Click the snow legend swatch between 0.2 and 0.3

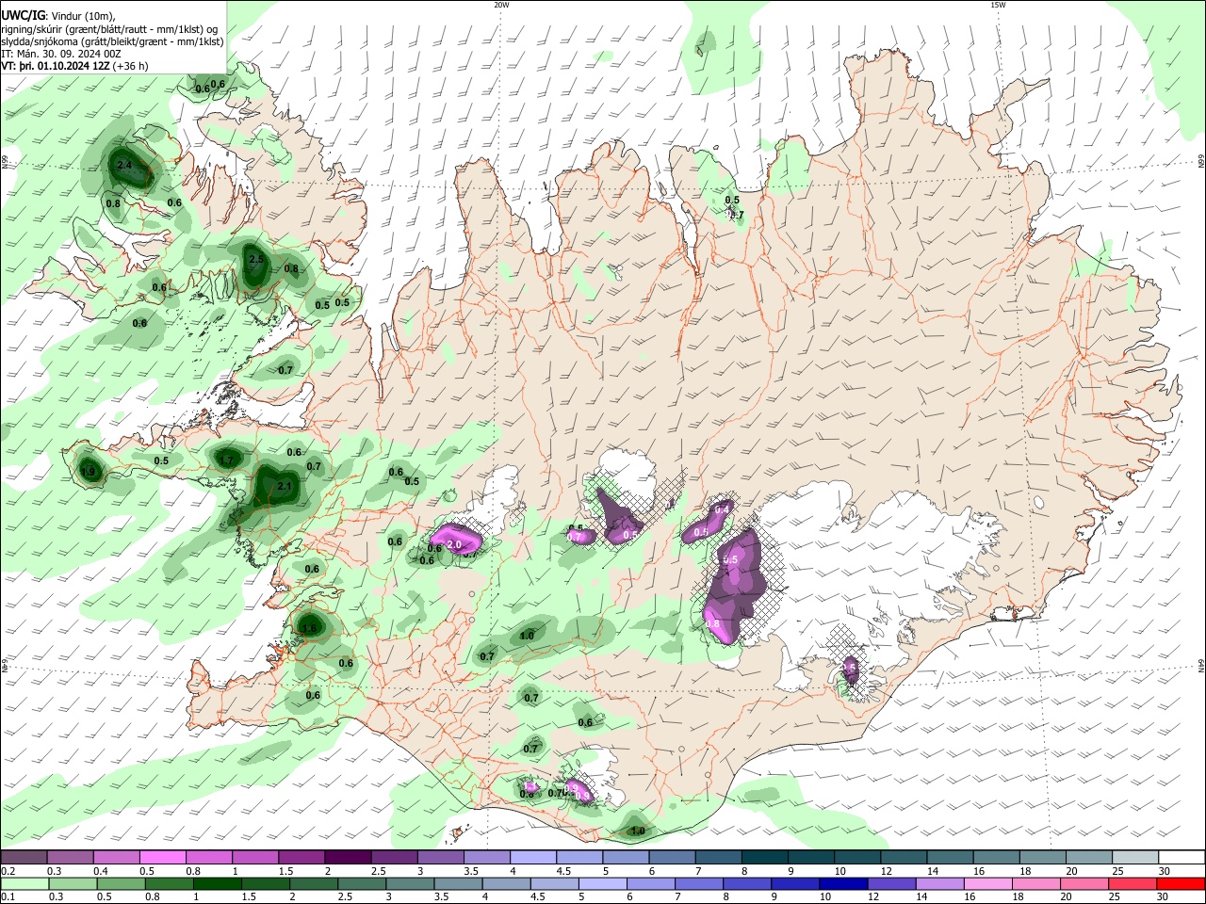tap(24, 858)
